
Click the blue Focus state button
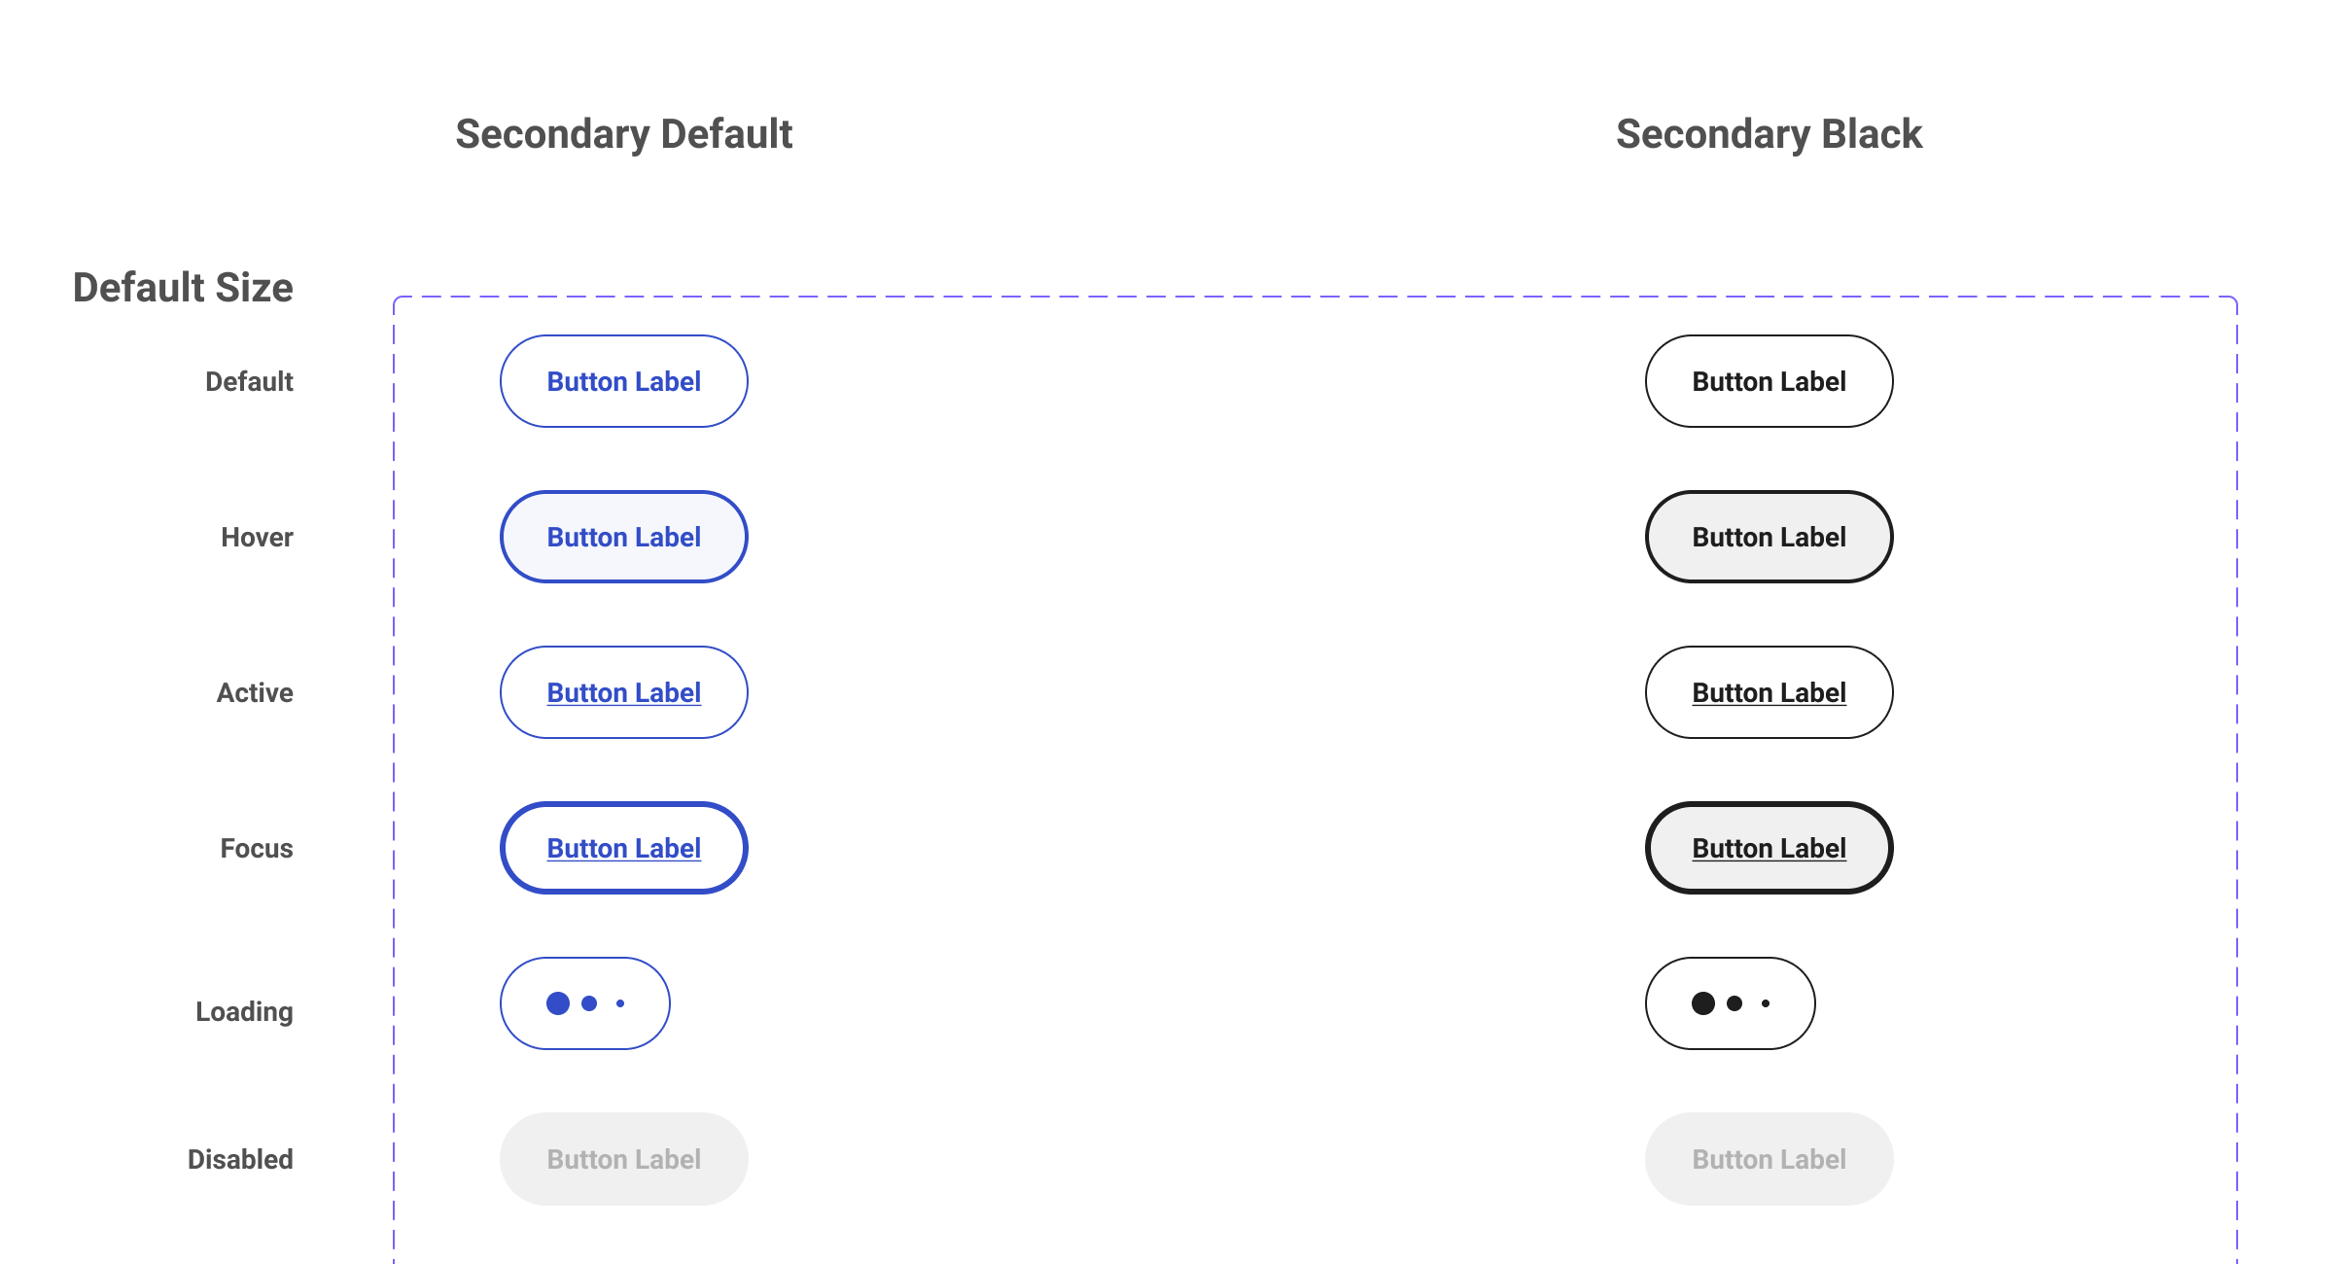pyautogui.click(x=623, y=848)
